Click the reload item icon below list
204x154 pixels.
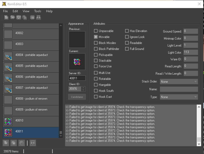tap(22, 143)
